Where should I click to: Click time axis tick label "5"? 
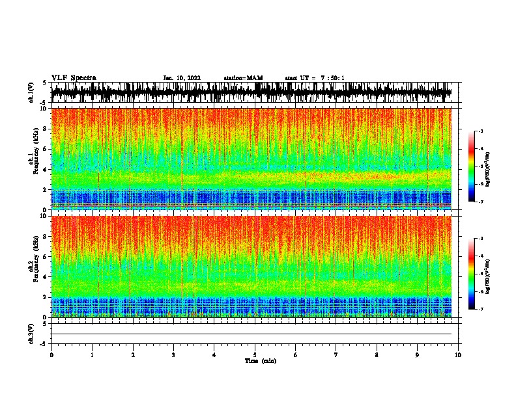[255, 355]
